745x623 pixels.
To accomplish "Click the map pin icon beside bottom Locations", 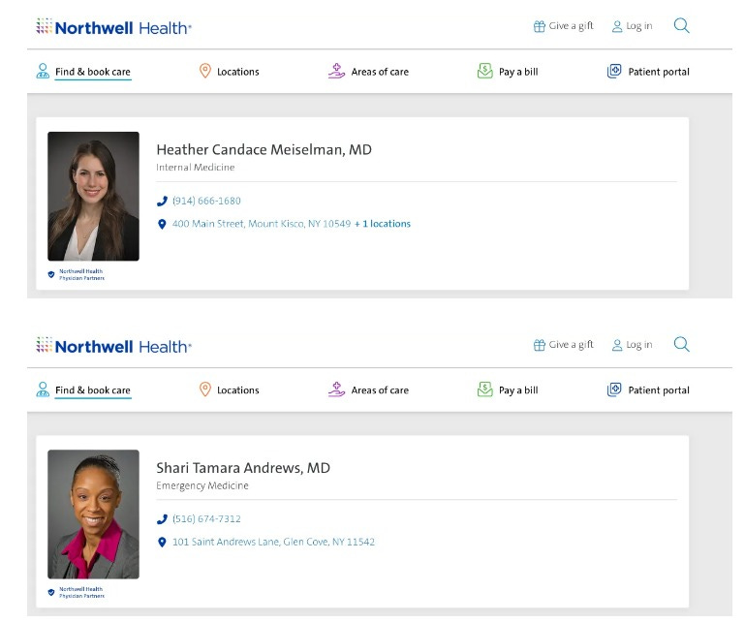I will coord(204,389).
